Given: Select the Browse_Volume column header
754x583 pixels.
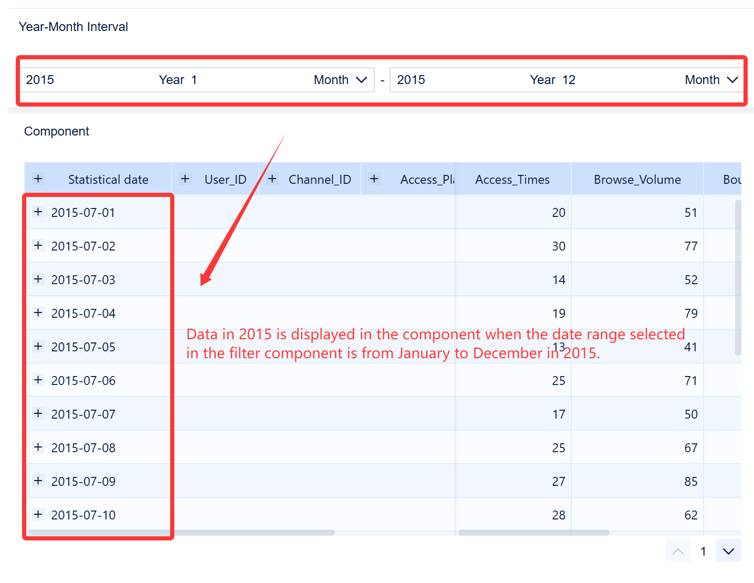Looking at the screenshot, I should click(x=637, y=179).
